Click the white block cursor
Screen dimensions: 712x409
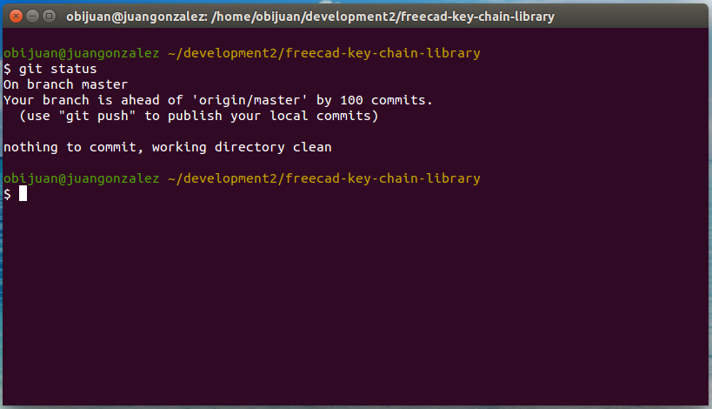coord(23,193)
